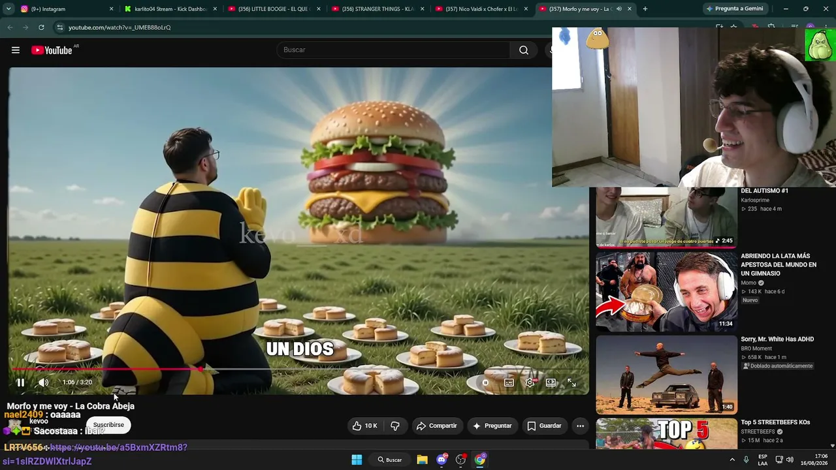Image resolution: width=836 pixels, height=470 pixels.
Task: Open a new browser tab
Action: tap(645, 9)
